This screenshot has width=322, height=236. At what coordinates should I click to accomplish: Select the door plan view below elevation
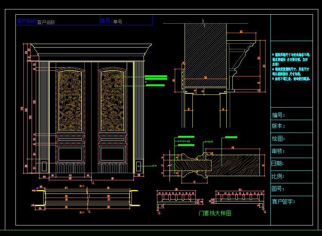tap(86, 199)
